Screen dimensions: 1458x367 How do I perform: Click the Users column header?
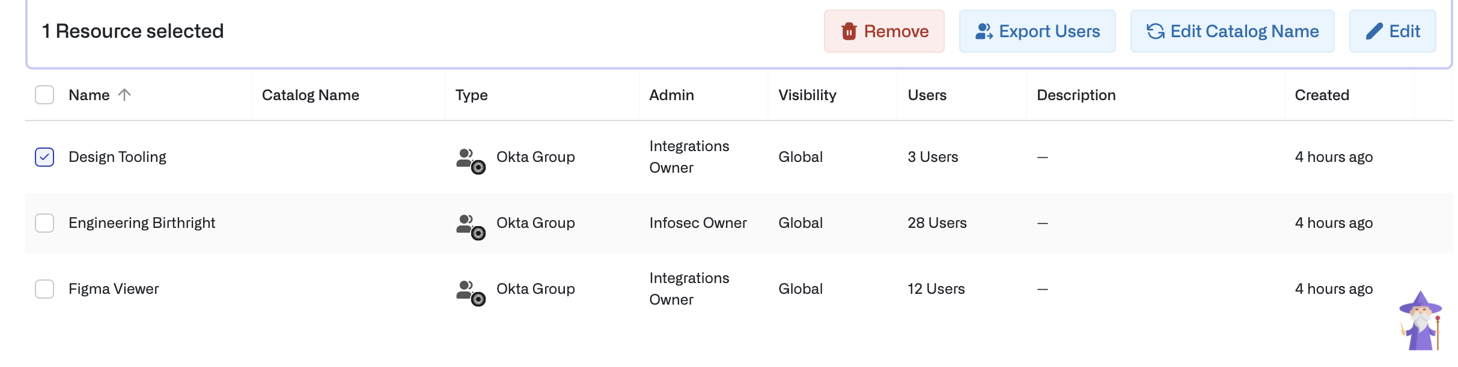(x=927, y=95)
